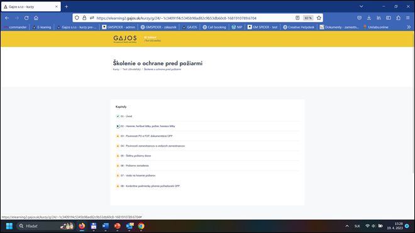Open chapter 03 - Povinnosti PO a FOP
This screenshot has width=415, height=233.
(147, 136)
